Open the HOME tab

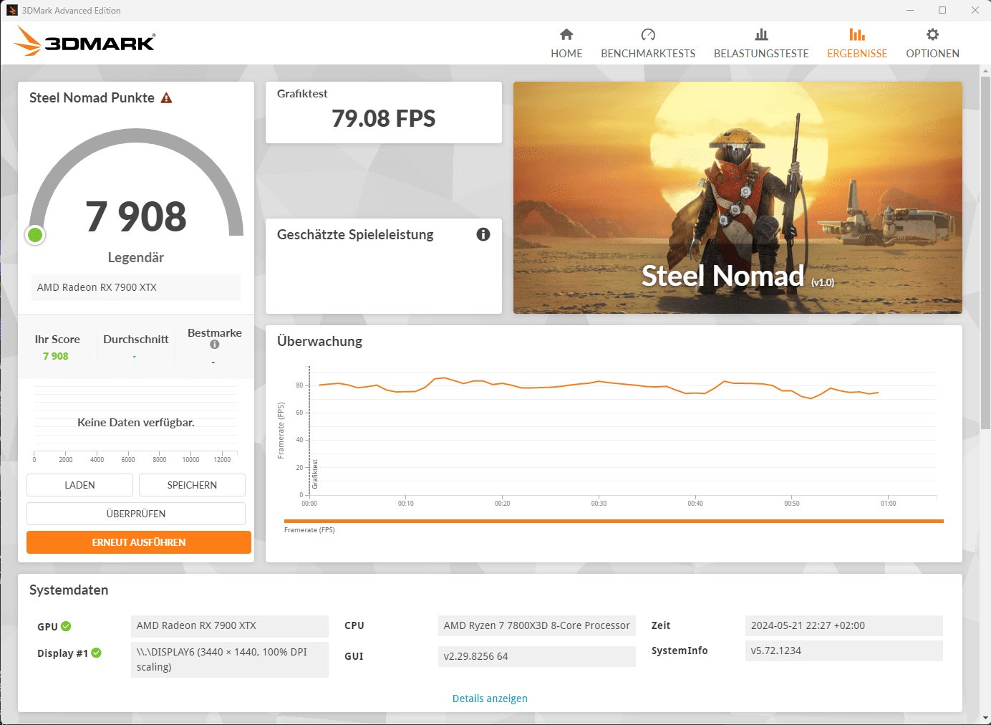566,44
